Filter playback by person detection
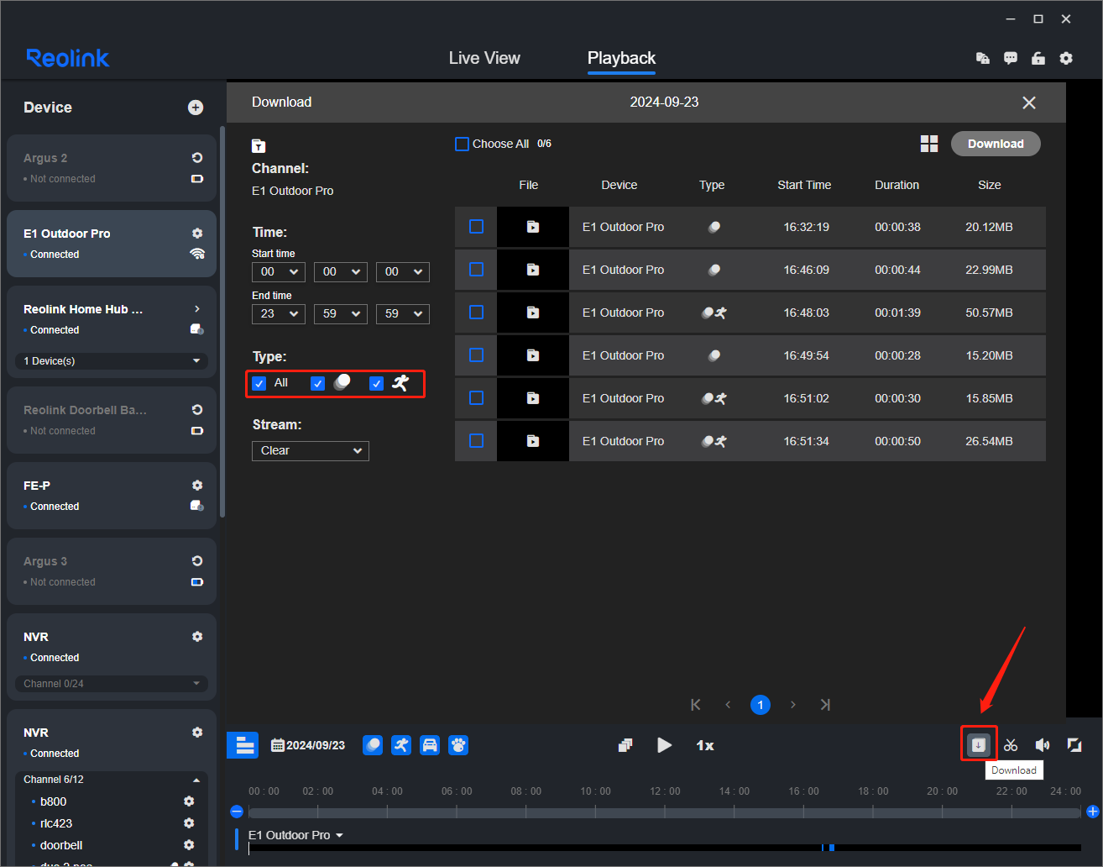The height and width of the screenshot is (867, 1103). point(401,745)
